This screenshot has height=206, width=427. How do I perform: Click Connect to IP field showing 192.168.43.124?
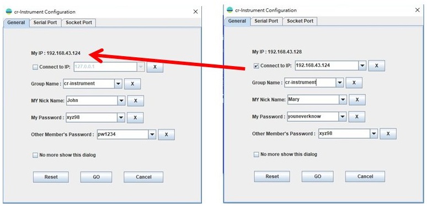[327, 66]
